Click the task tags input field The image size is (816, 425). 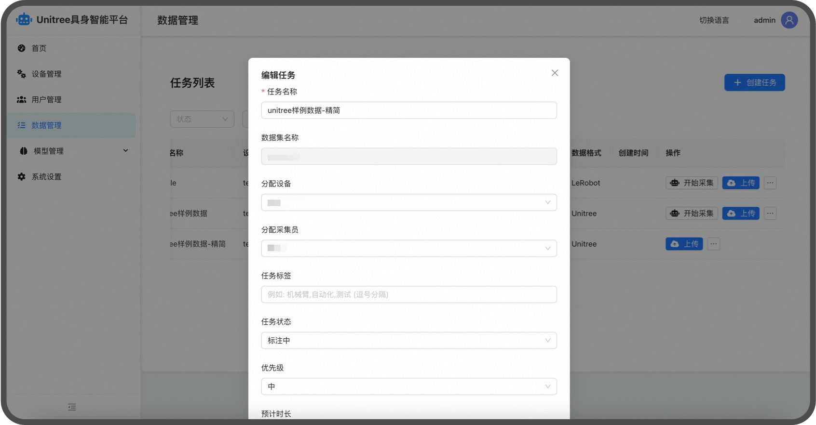(x=408, y=294)
